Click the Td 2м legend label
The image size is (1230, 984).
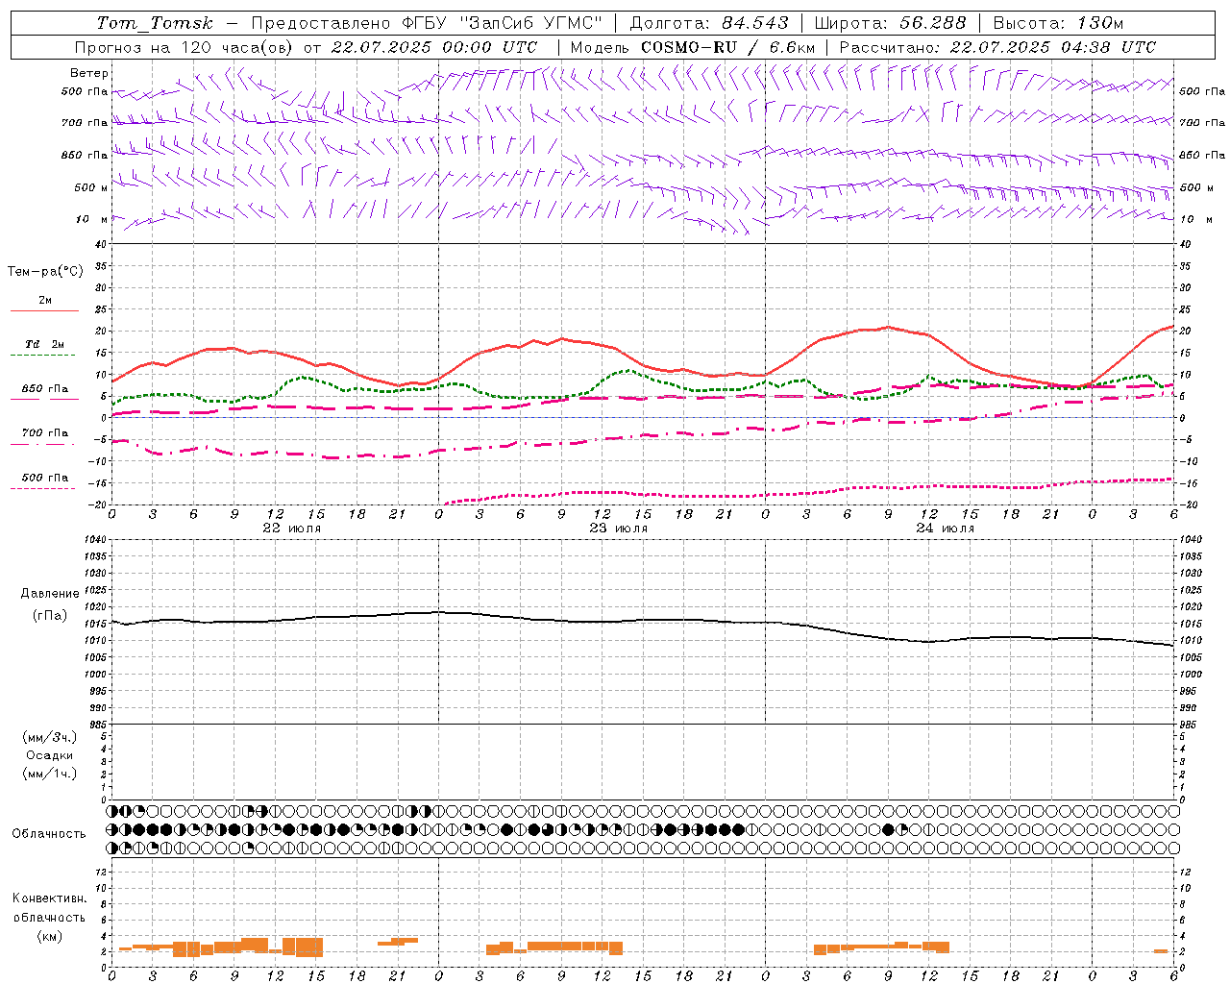(45, 344)
